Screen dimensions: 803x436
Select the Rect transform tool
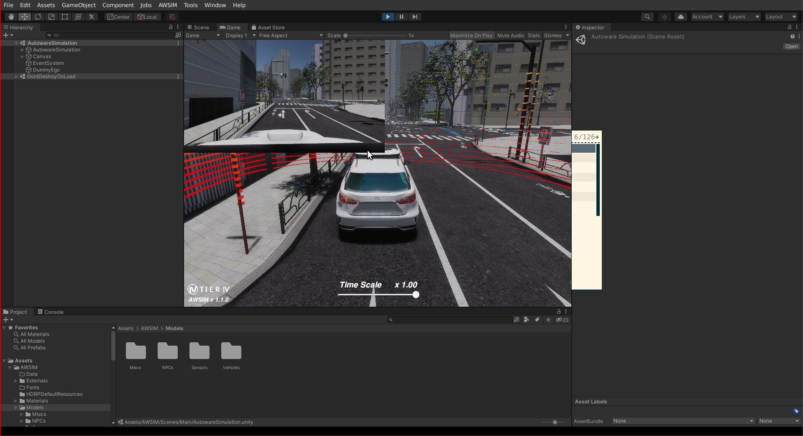coord(65,17)
